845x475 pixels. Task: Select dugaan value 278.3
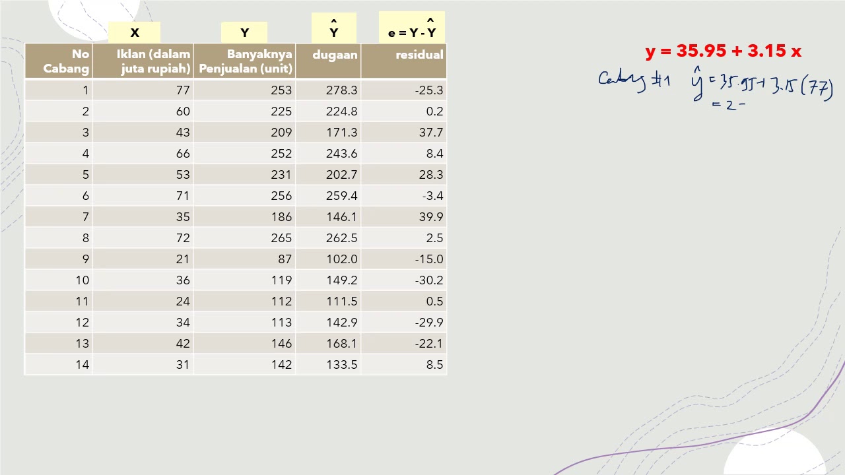coord(341,90)
